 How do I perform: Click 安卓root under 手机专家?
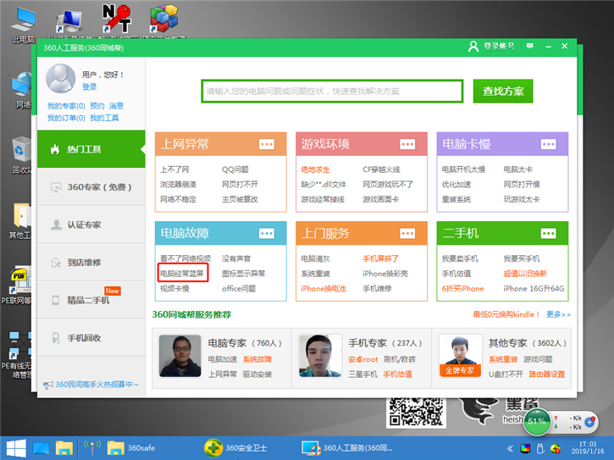point(363,359)
